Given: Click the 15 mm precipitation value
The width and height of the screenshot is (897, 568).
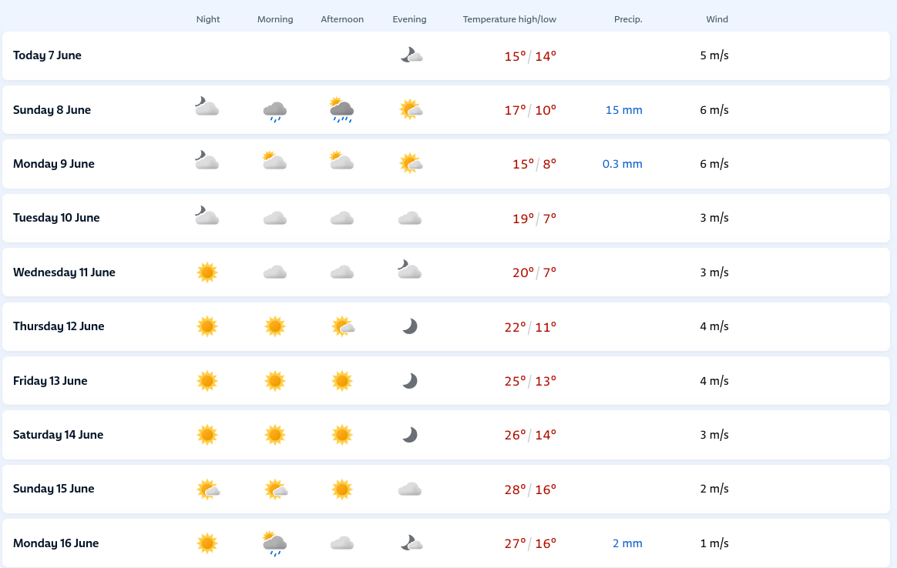Looking at the screenshot, I should (623, 110).
